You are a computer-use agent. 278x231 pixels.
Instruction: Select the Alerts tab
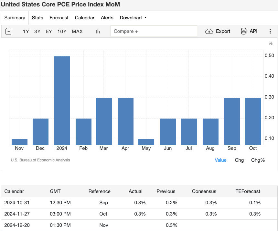point(107,18)
